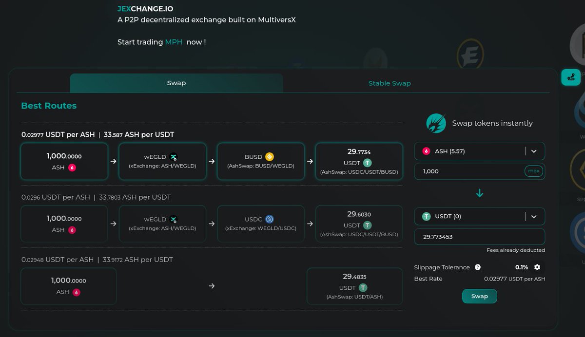Open the Swap tab
585x337 pixels.
click(x=176, y=83)
